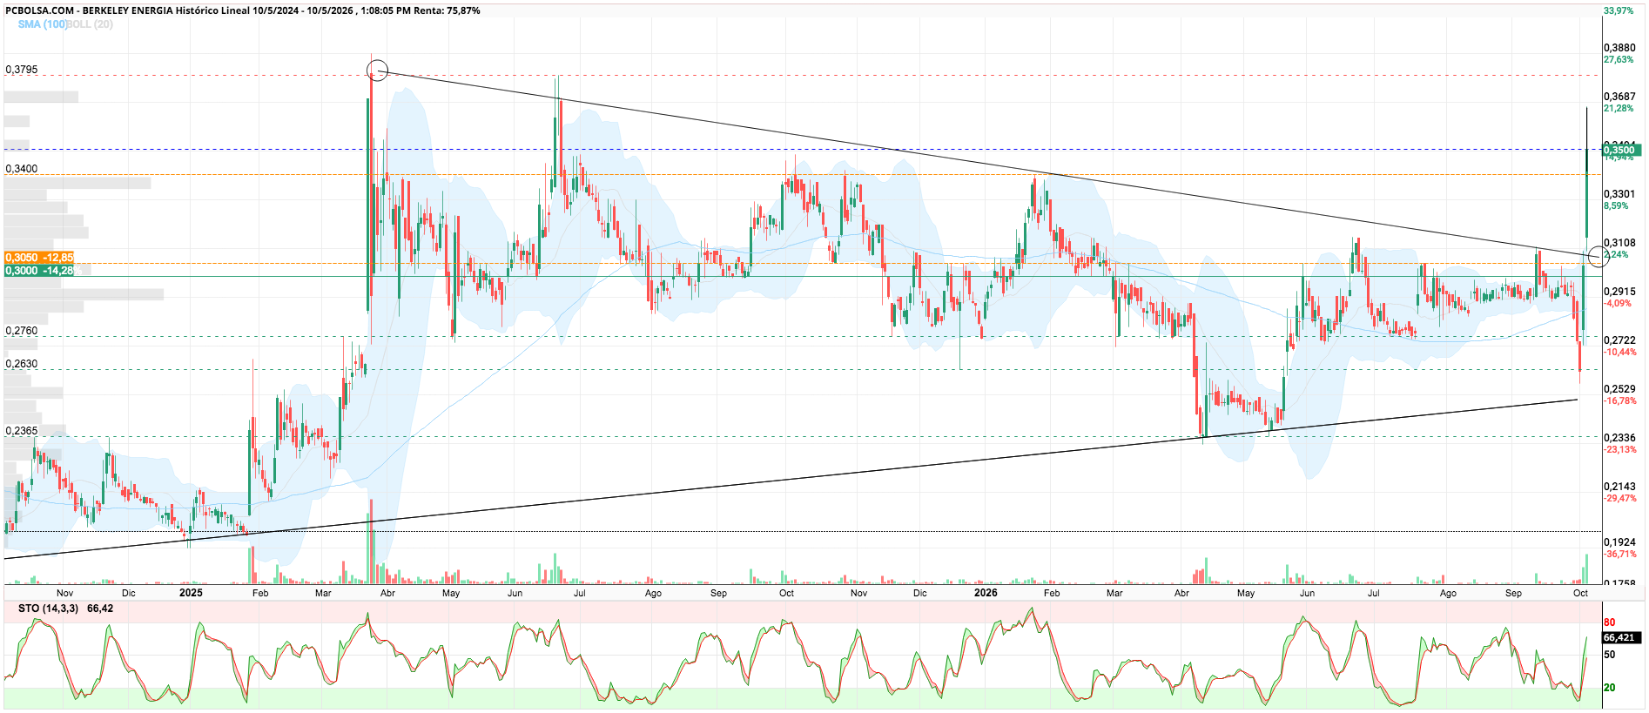Select the STO (14,3,3) oscillator label
Image resolution: width=1649 pixels, height=713 pixels.
pyautogui.click(x=48, y=609)
